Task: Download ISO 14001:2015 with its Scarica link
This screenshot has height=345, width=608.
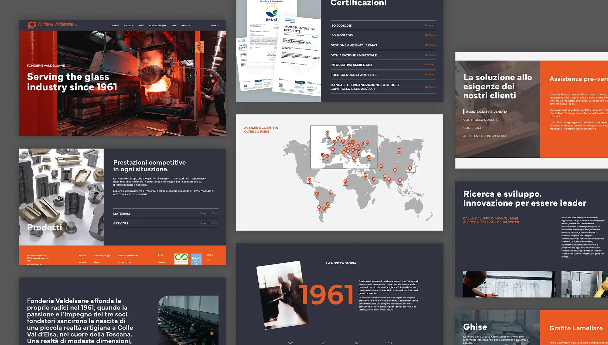Action: point(430,35)
